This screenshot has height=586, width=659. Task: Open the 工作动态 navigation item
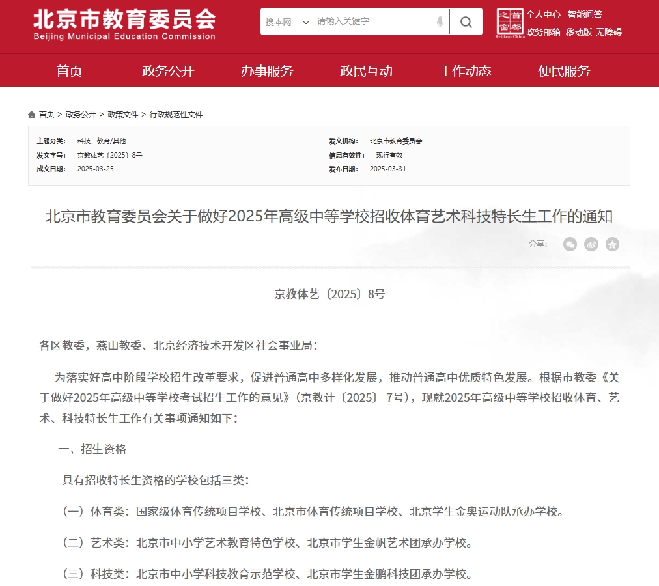[465, 71]
